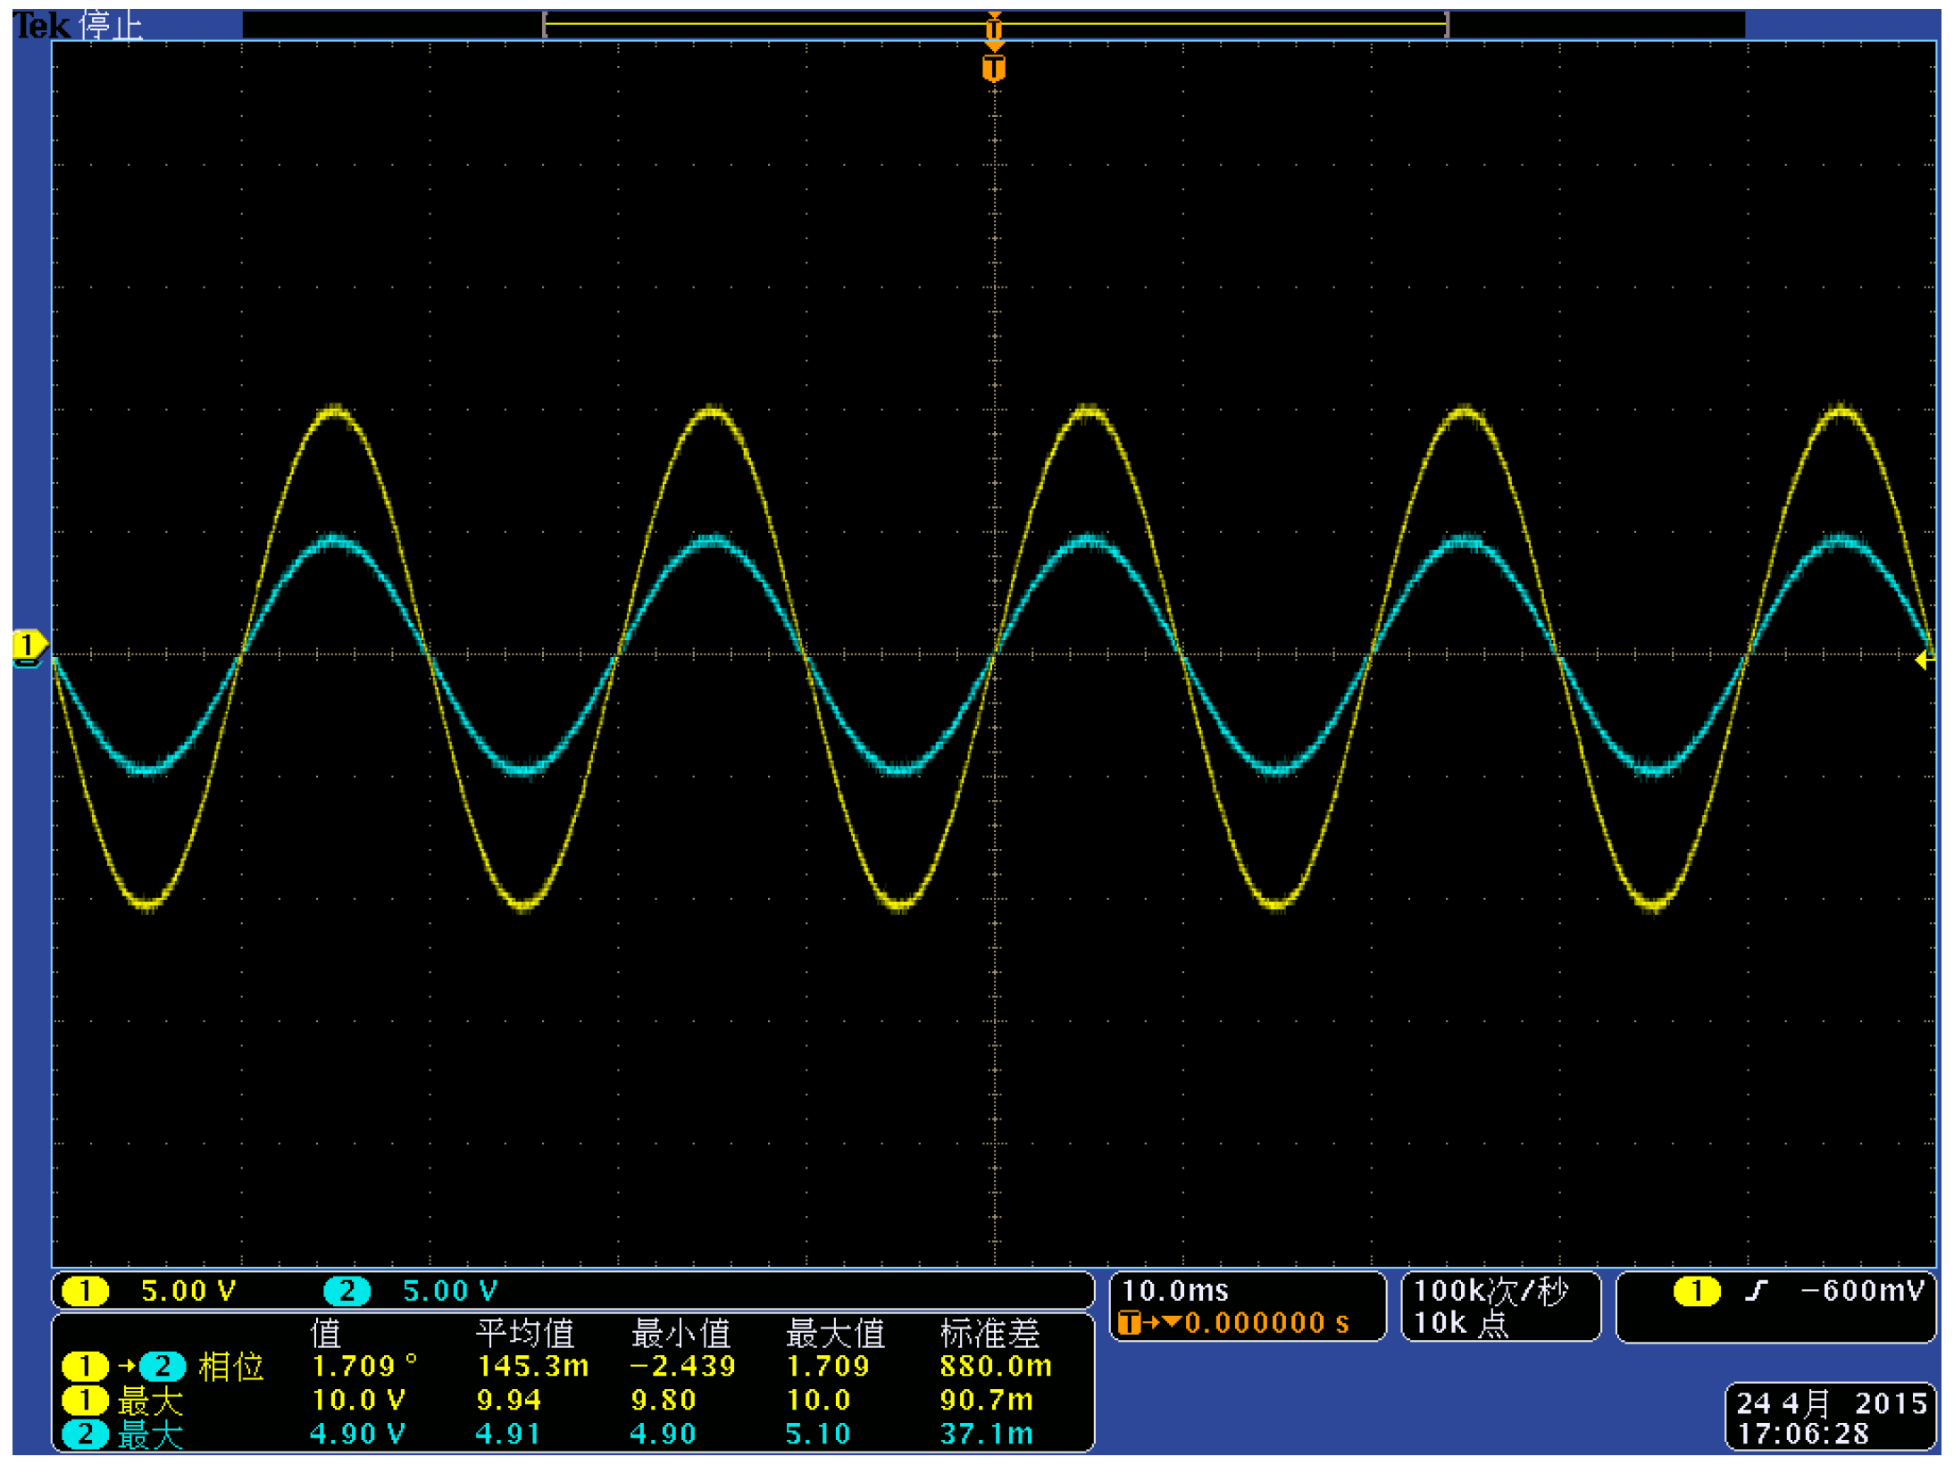Click the rising edge trigger slope icon

click(1756, 1291)
